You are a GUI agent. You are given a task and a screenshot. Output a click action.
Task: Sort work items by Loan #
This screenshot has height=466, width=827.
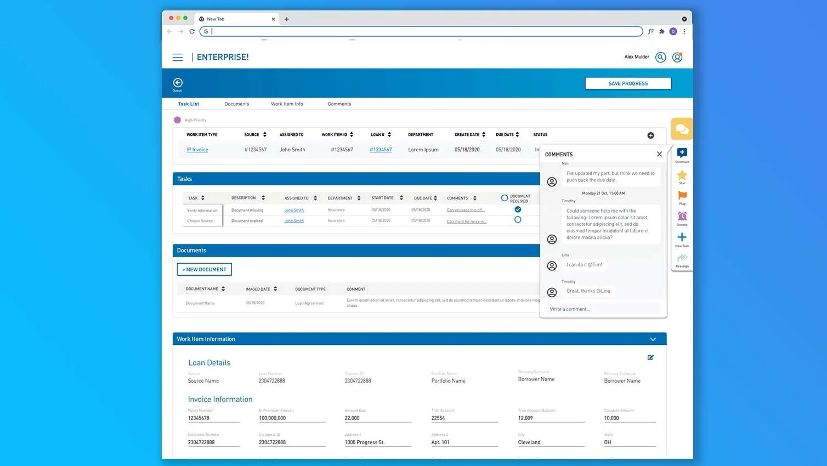[389, 134]
